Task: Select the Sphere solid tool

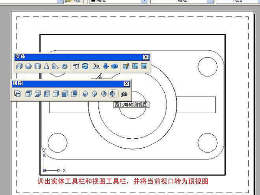Action: pyautogui.click(x=28, y=66)
